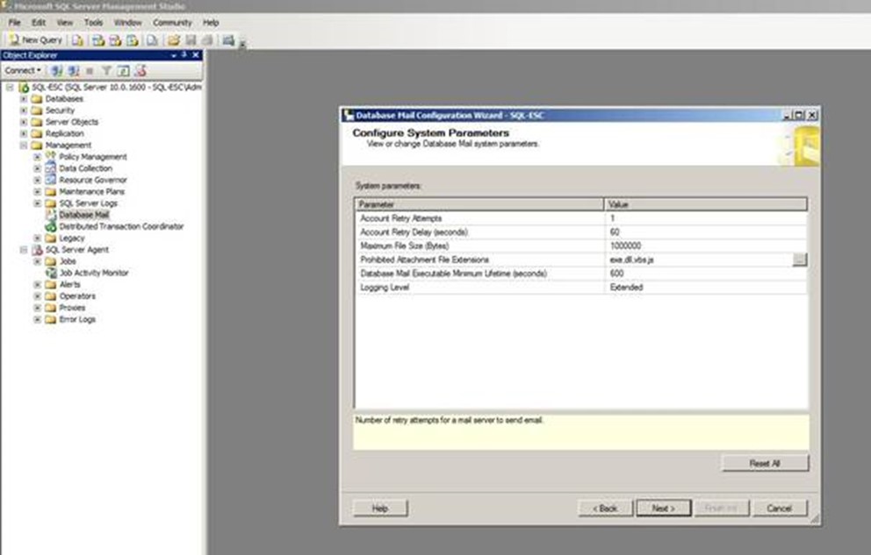Edit the Account Retry Delay value 60
Screen dimensions: 871x555
[705, 232]
